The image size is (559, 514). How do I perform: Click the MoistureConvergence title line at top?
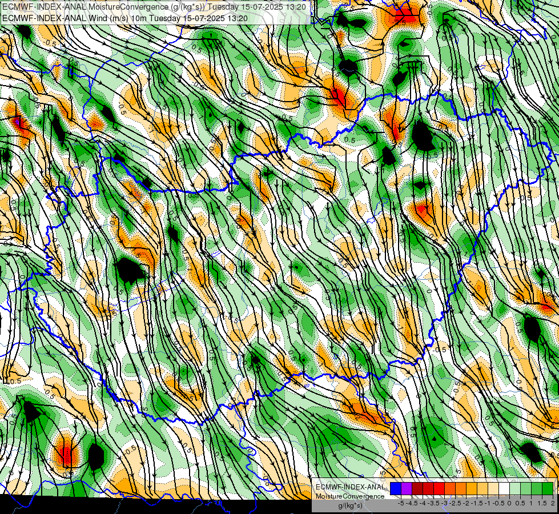(154, 6)
